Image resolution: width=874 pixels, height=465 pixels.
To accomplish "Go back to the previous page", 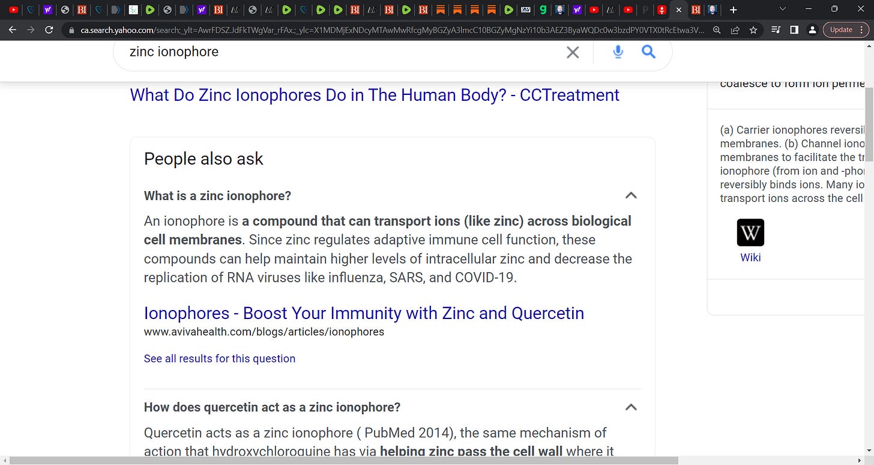I will point(13,29).
